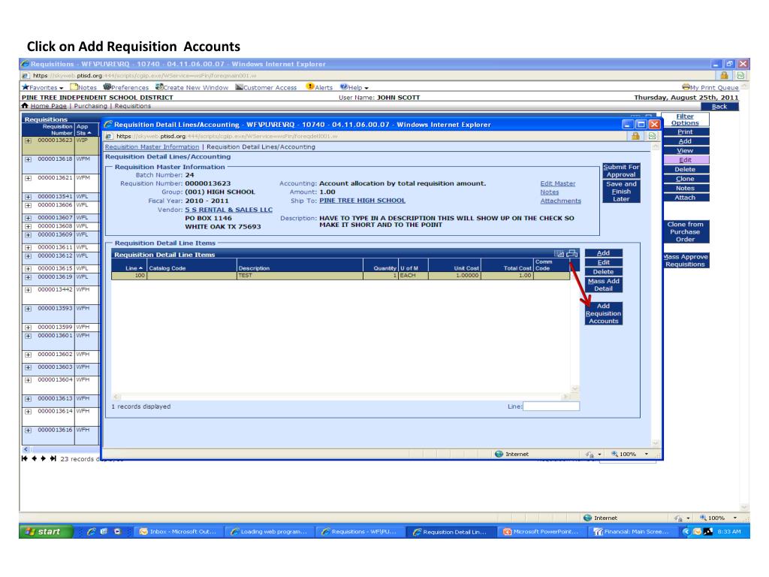Click Attach button in Requisitions window sidebar
Screen dimensions: 769x577
click(x=685, y=198)
